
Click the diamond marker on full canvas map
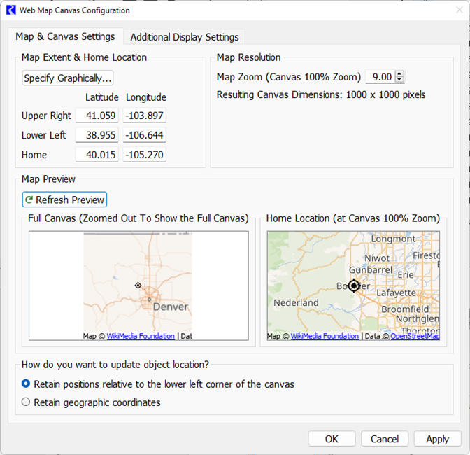[138, 285]
